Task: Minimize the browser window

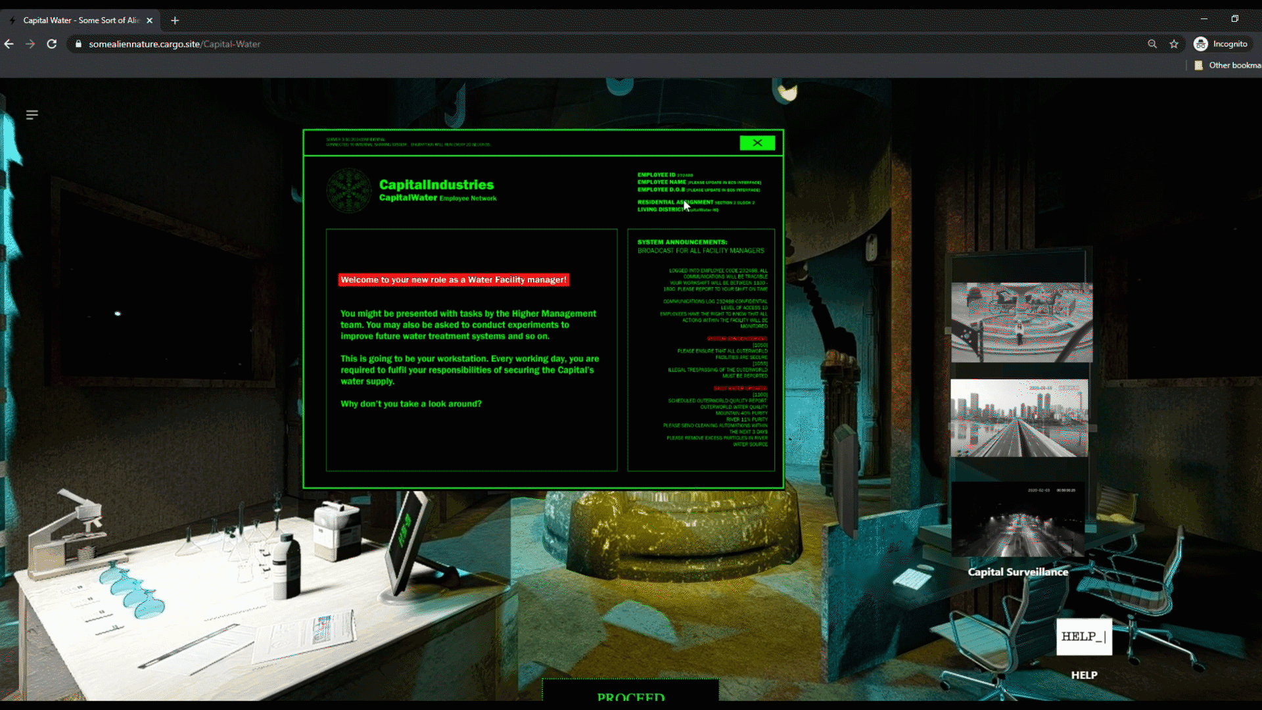Action: [1204, 19]
